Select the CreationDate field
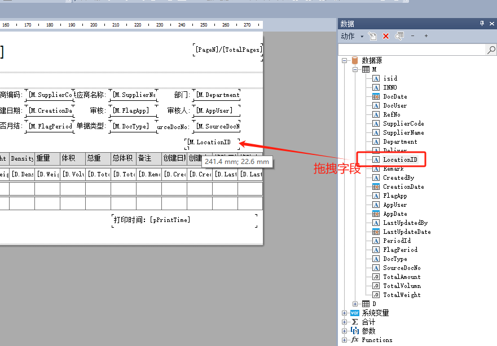 [x=403, y=187]
